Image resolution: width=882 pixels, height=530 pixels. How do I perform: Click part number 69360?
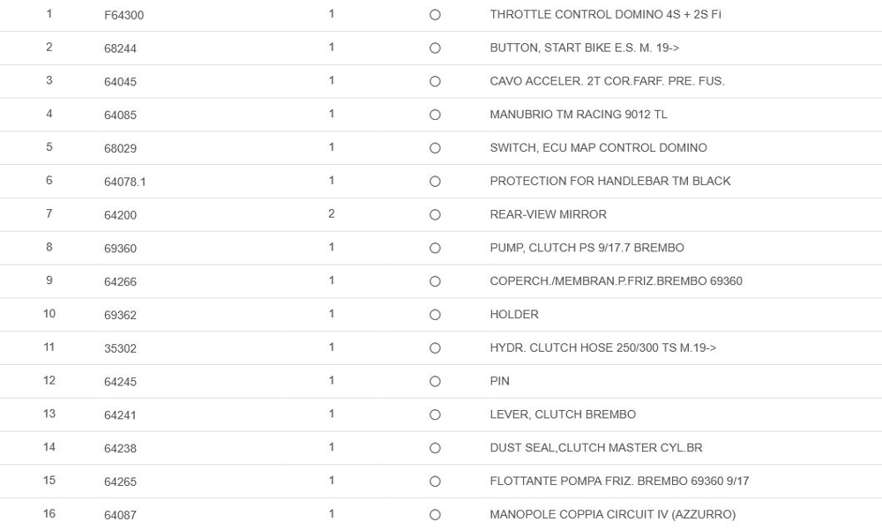[x=120, y=249]
